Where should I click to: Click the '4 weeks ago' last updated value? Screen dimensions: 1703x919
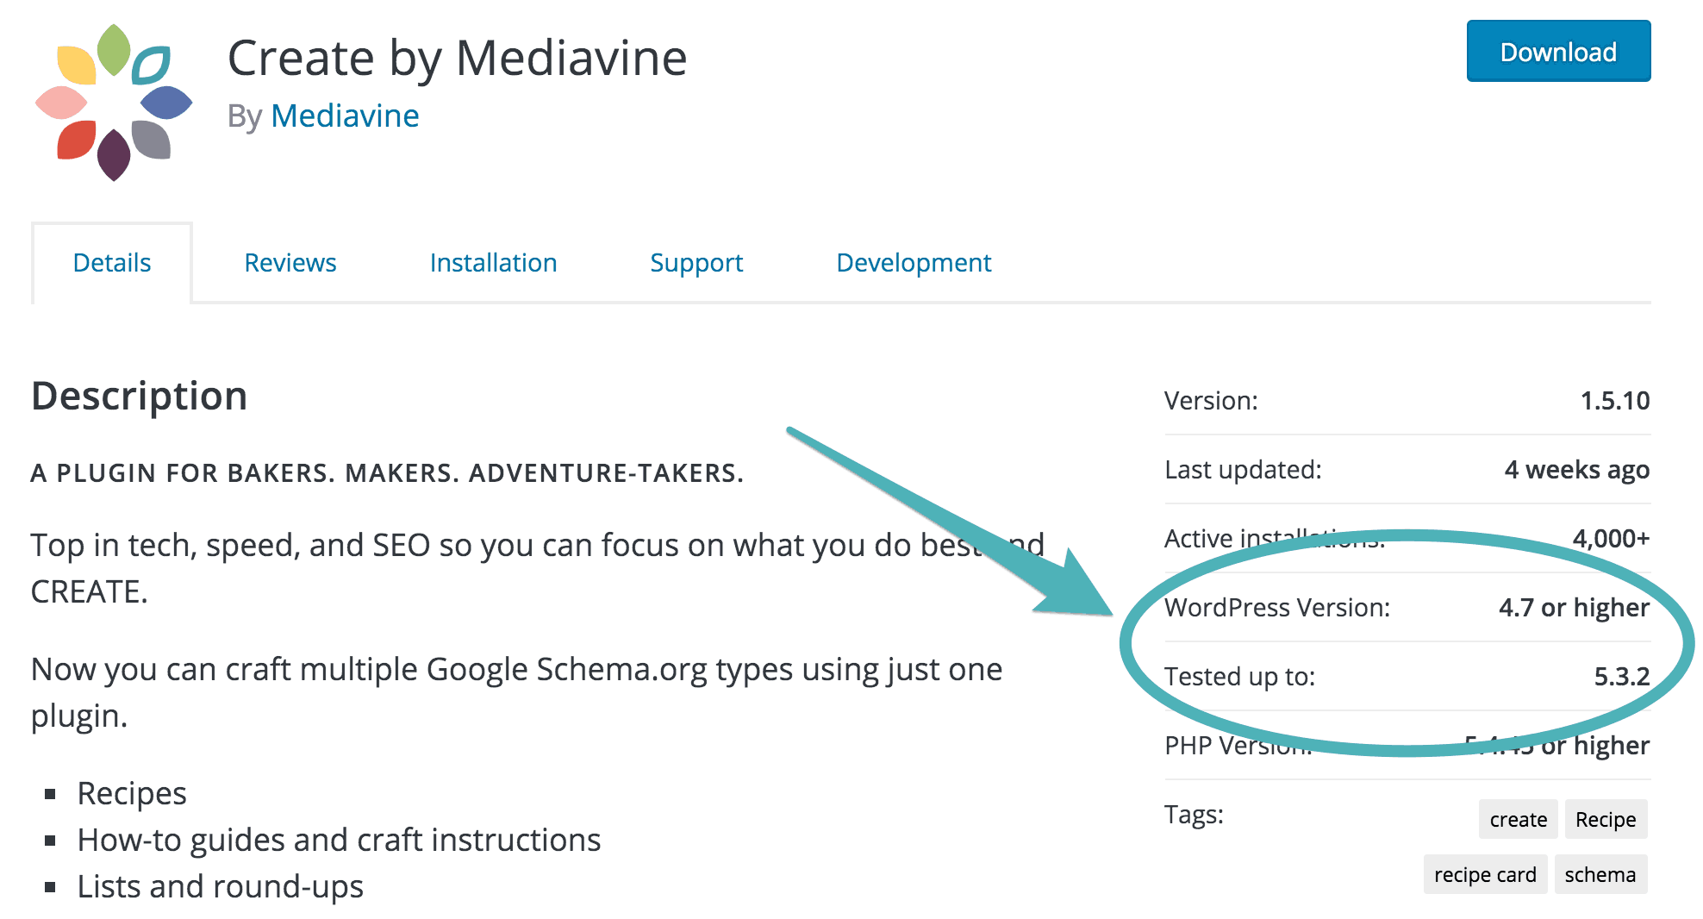coord(1576,470)
